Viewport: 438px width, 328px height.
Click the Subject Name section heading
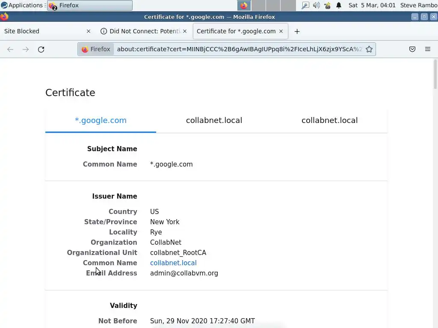click(112, 149)
